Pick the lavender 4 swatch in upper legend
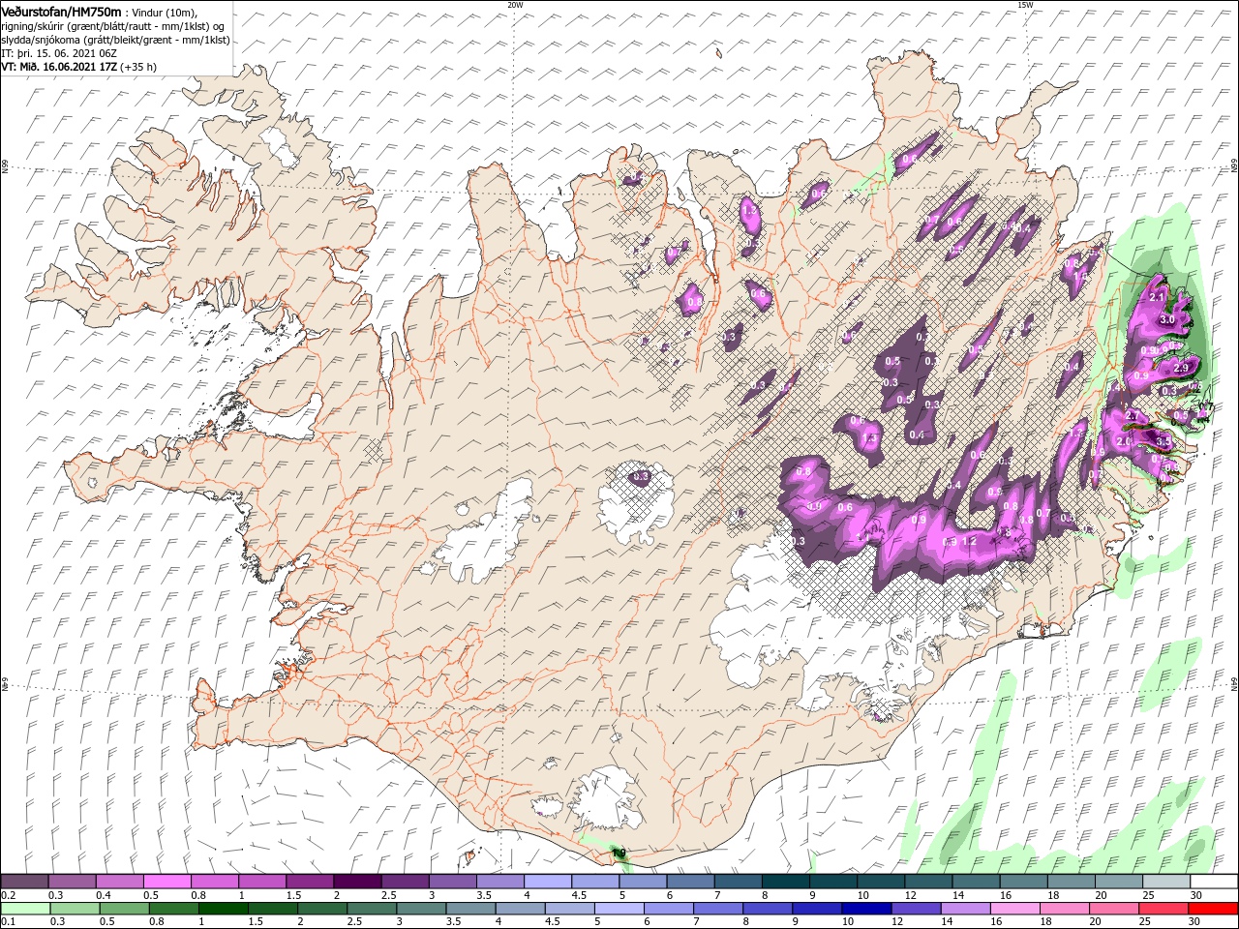Viewport: 1239px width, 929px height. tap(547, 882)
